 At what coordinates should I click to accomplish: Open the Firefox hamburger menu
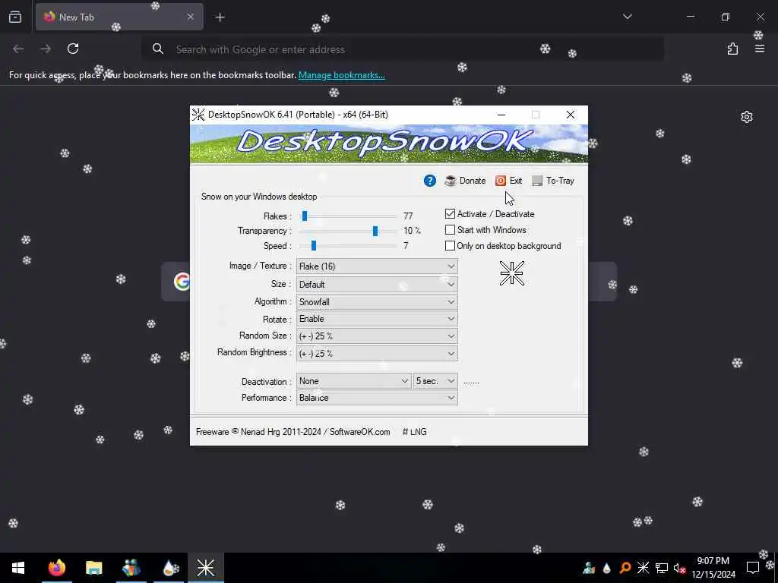[760, 49]
